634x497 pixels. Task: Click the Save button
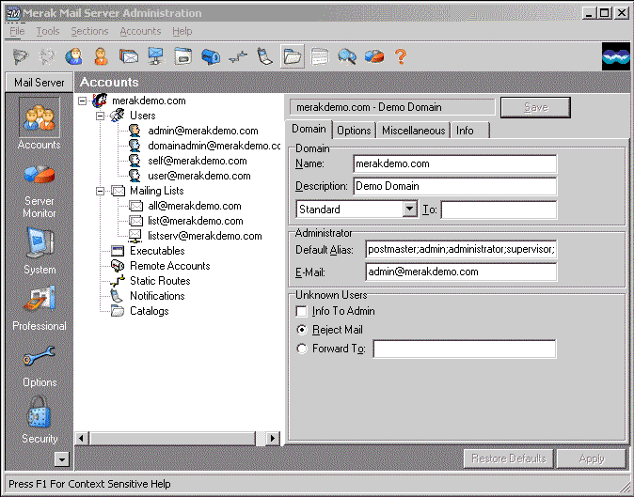point(535,107)
